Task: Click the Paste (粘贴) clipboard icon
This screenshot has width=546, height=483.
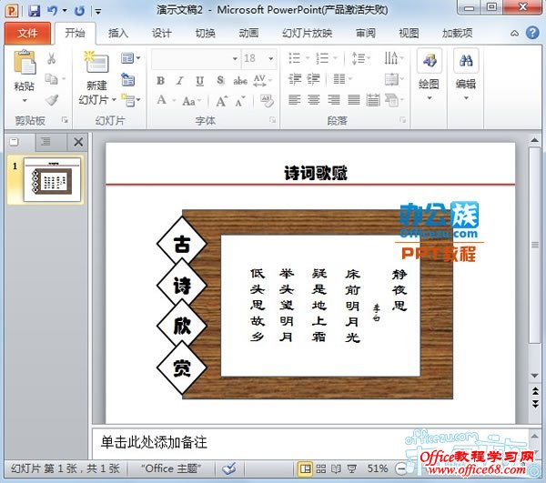Action: [x=25, y=64]
